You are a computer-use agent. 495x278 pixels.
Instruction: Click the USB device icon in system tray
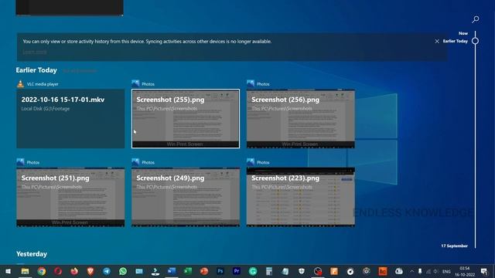pos(420,271)
